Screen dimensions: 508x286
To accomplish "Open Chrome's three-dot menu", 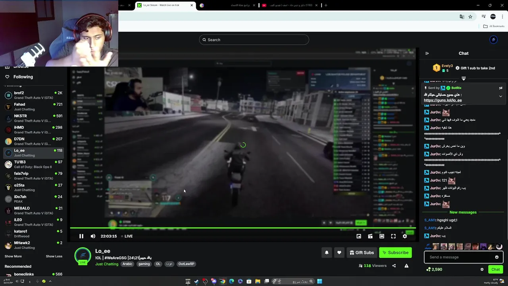I will 502,17.
